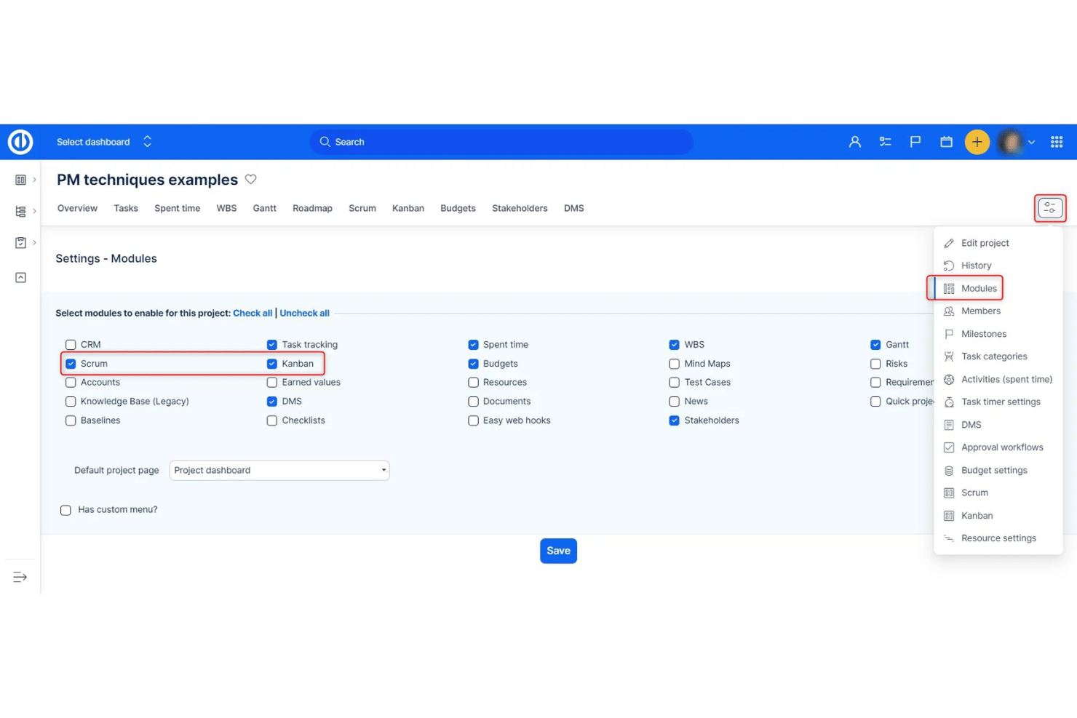
Task: Expand the sidebar with arrow-lines icon
Action: point(20,577)
